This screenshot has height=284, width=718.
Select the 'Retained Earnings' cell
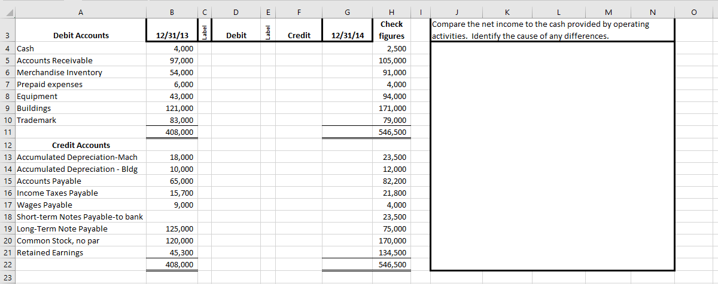(x=81, y=252)
